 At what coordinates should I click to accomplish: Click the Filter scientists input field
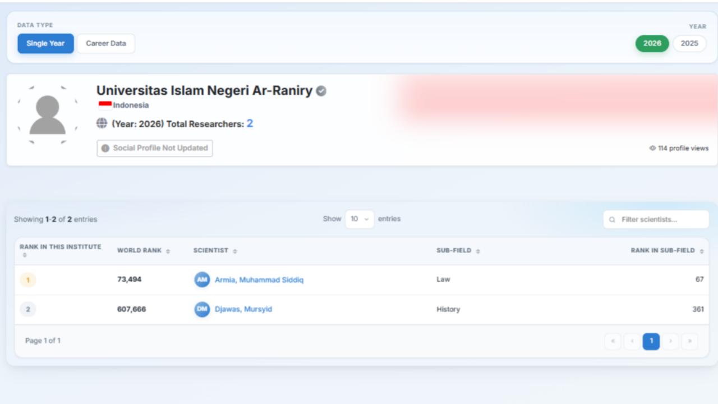tap(656, 219)
